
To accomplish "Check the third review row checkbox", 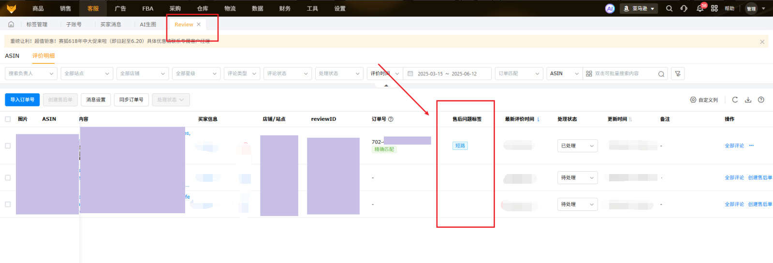I will coord(8,204).
